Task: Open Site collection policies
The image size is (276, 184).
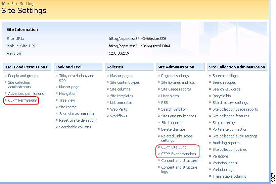Action: pyautogui.click(x=230, y=149)
